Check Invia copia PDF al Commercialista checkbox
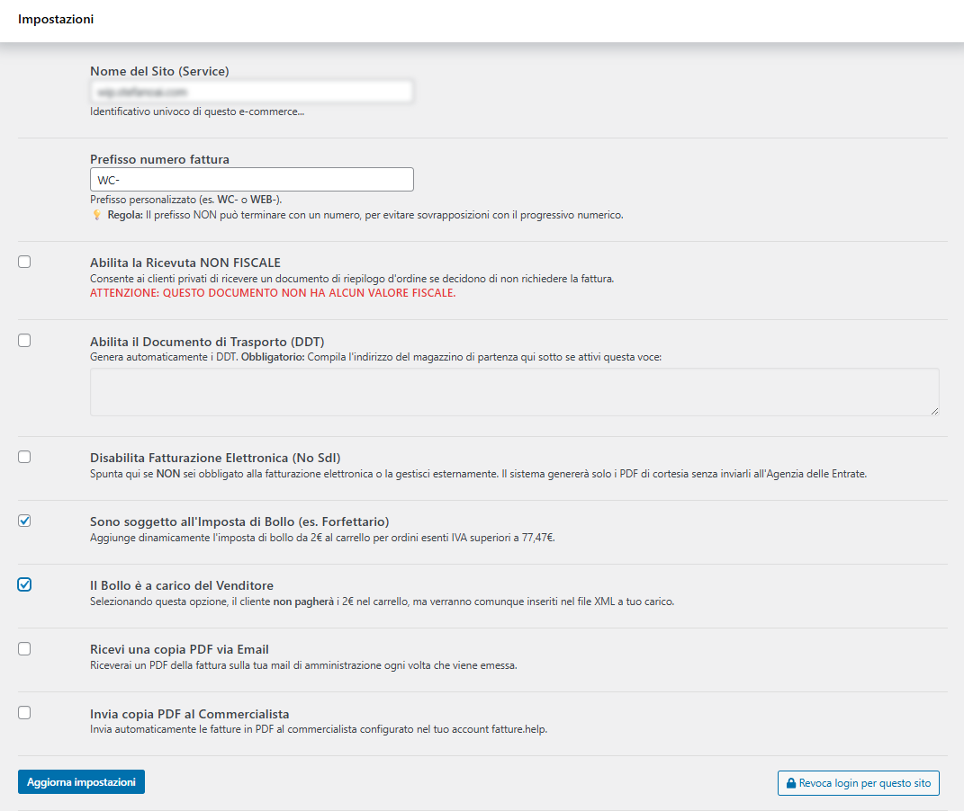This screenshot has width=964, height=811. (24, 713)
